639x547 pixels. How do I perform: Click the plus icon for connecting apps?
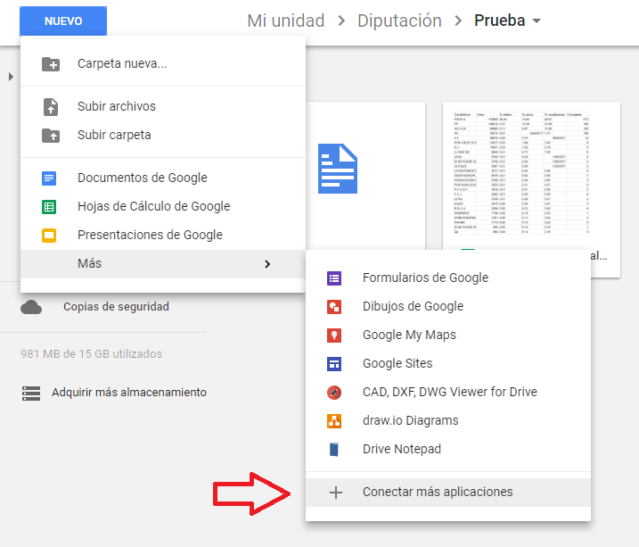pos(336,493)
